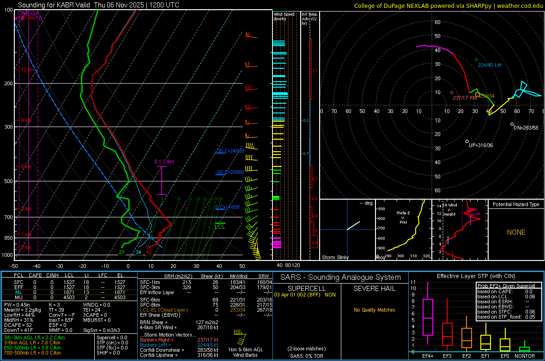Click the SHIP = 0.0 value

[108, 353]
